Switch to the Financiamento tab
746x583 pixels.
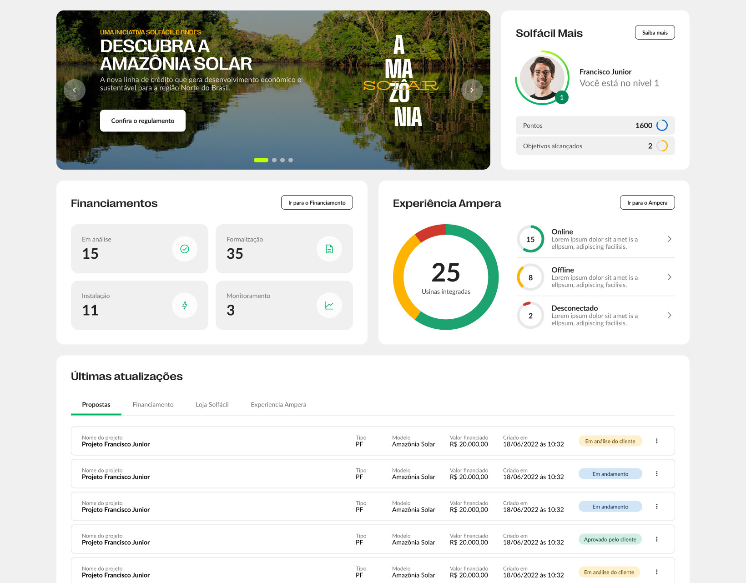click(x=153, y=404)
